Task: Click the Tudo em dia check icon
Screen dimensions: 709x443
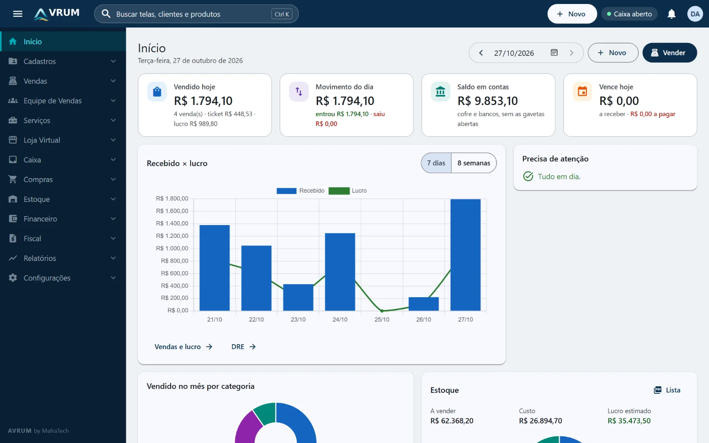Action: 528,176
